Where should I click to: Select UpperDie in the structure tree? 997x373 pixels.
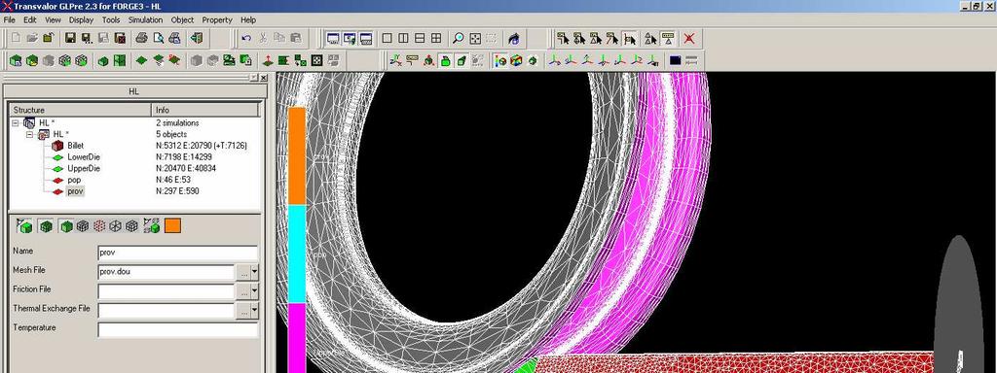[x=84, y=168]
